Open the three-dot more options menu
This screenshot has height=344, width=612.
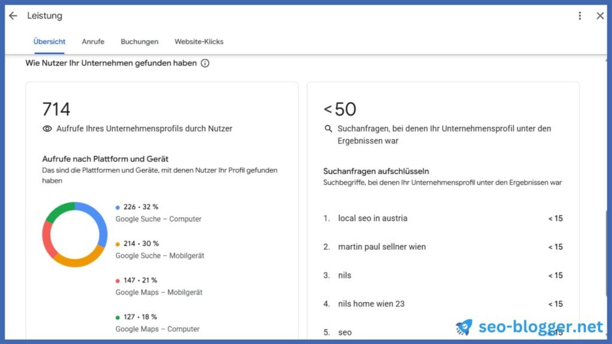(580, 16)
